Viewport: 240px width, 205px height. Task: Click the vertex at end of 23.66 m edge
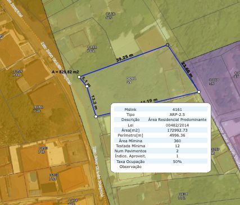pyautogui.click(x=199, y=92)
